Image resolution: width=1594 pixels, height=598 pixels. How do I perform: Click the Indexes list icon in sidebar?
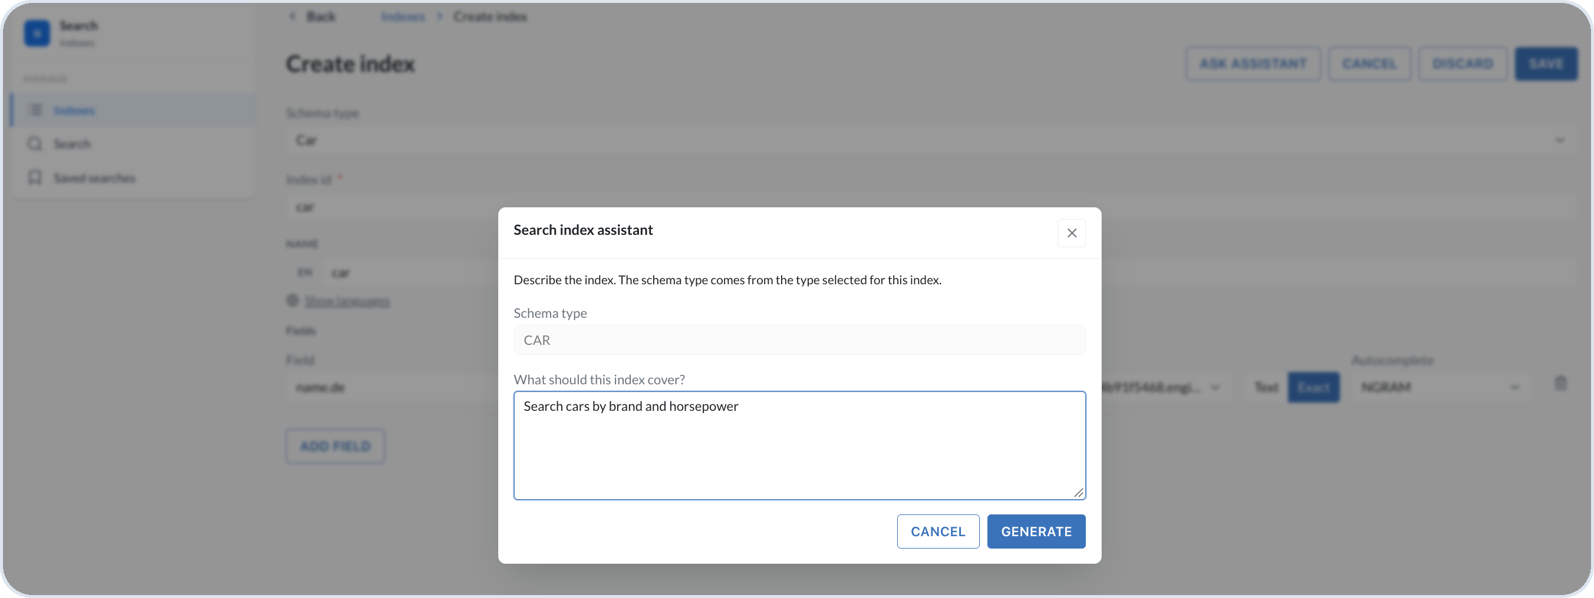click(x=36, y=110)
